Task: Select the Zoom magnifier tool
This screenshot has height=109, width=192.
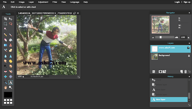Action: click(x=11, y=87)
